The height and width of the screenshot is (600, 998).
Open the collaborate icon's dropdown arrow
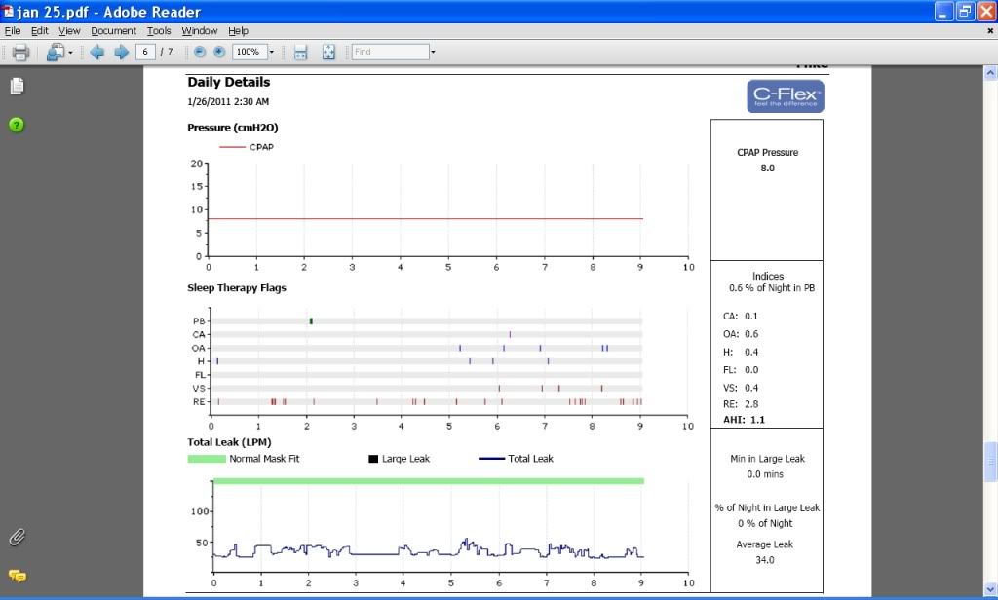click(x=70, y=52)
